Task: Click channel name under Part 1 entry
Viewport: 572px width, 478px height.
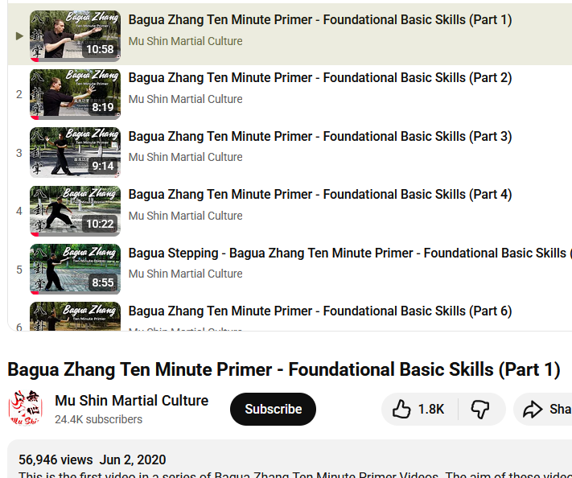Action: point(185,41)
